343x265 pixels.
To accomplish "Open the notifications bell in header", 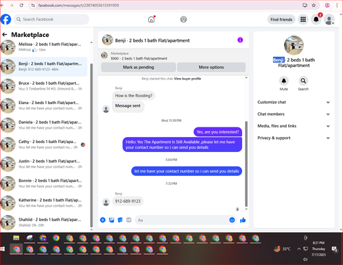I will pyautogui.click(x=316, y=19).
